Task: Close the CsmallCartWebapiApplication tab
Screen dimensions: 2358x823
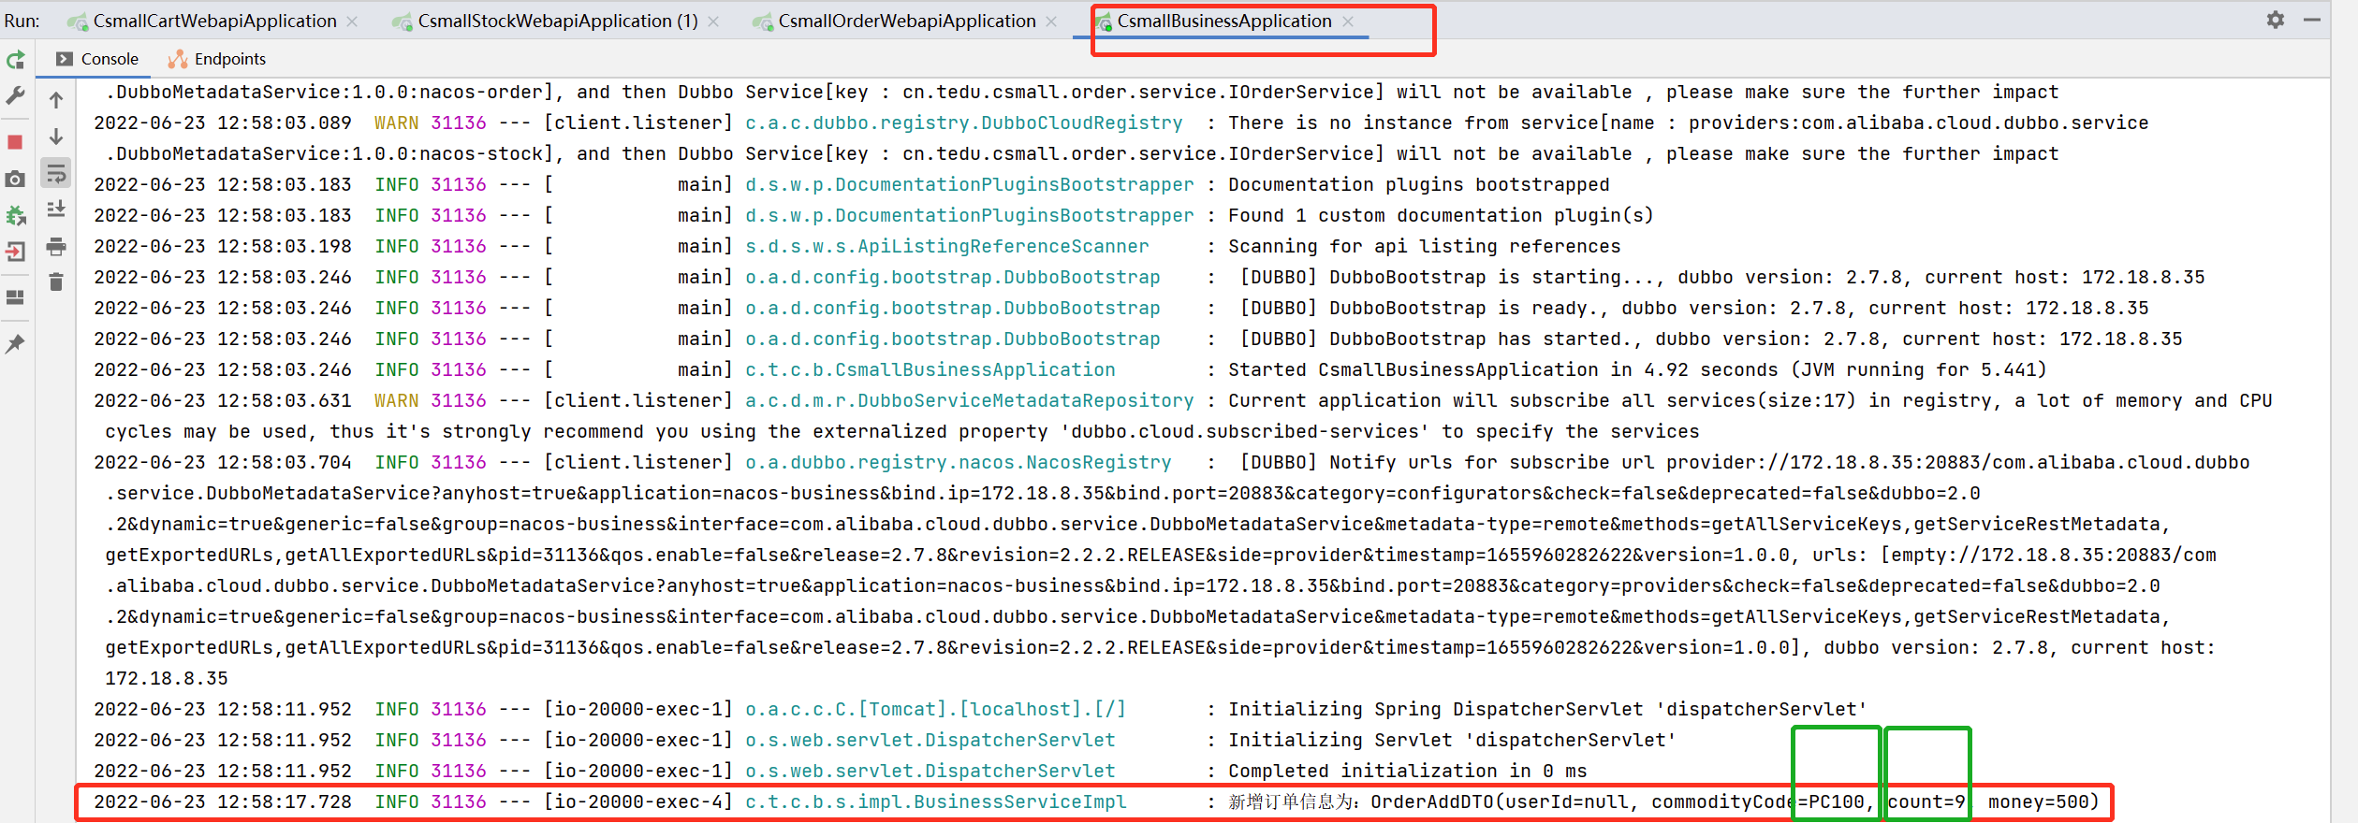Action: click(x=352, y=22)
